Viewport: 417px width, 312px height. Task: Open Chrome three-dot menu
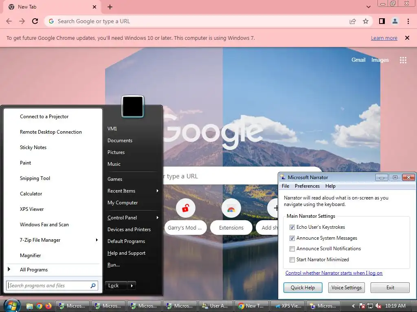click(408, 21)
